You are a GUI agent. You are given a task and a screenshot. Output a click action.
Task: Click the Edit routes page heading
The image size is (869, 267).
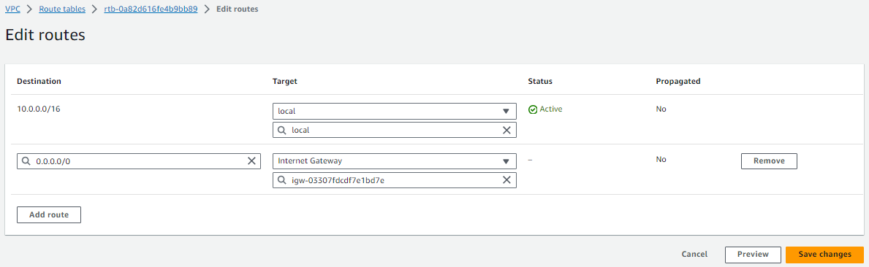(45, 35)
